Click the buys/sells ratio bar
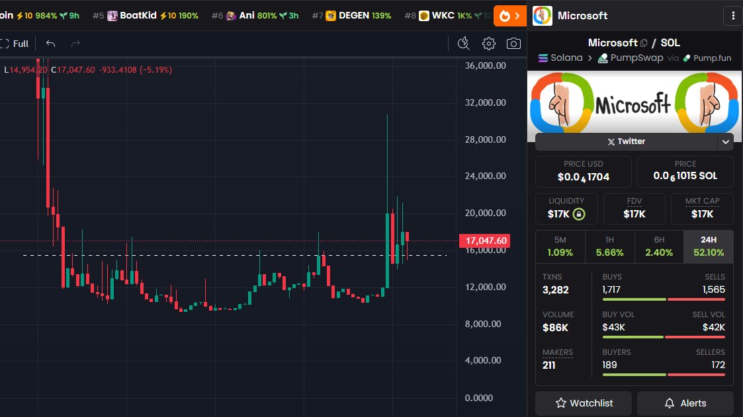The image size is (743, 417). click(664, 299)
